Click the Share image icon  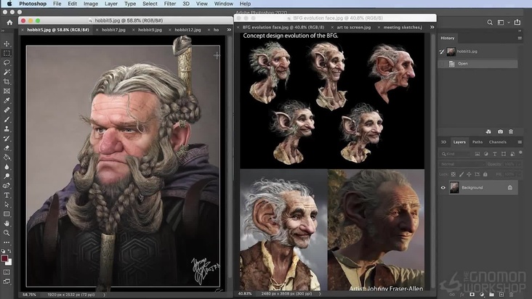click(x=517, y=22)
